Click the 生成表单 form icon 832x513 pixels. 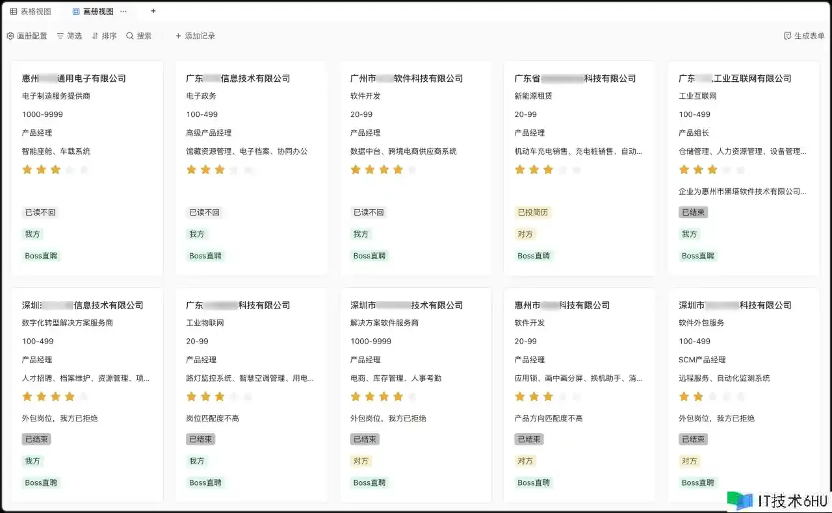pos(788,36)
